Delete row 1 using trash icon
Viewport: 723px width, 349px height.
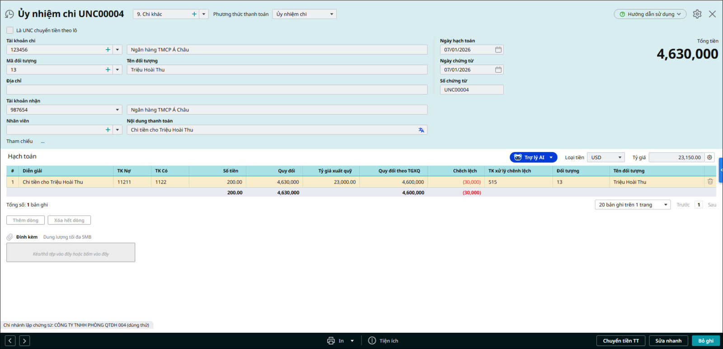click(710, 182)
